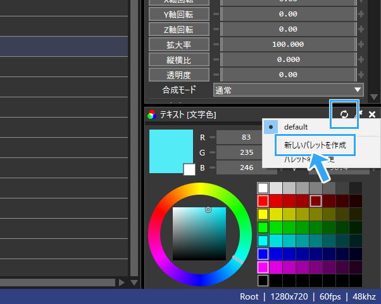Click the timeline scroll down arrow
The width and height of the screenshot is (381, 304).
(x=134, y=283)
